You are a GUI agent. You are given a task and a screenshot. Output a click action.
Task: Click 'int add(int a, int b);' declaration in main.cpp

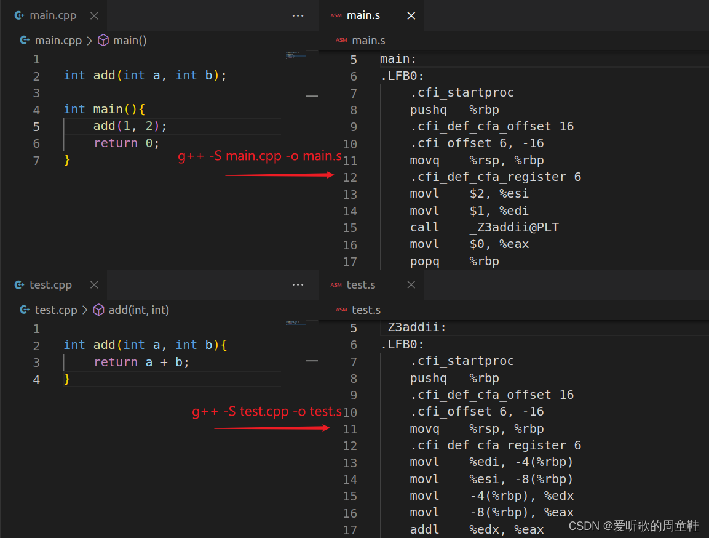point(145,75)
